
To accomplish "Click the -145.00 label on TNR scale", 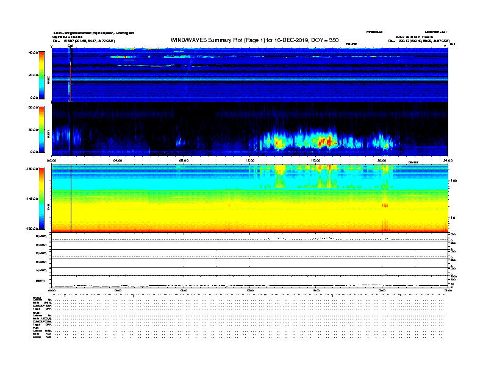I will 32,199.
